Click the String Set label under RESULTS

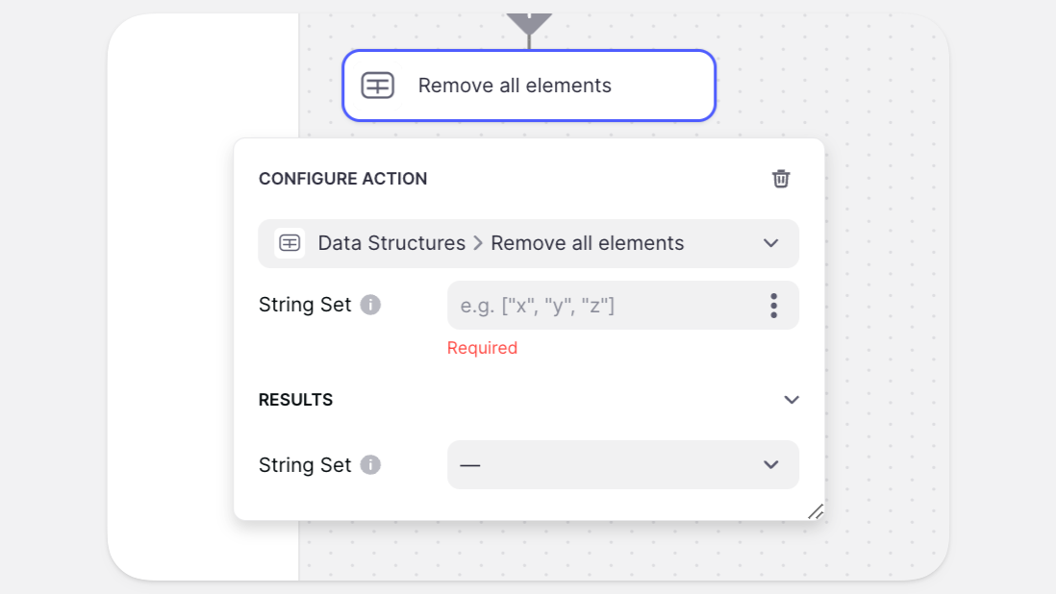pyautogui.click(x=305, y=465)
